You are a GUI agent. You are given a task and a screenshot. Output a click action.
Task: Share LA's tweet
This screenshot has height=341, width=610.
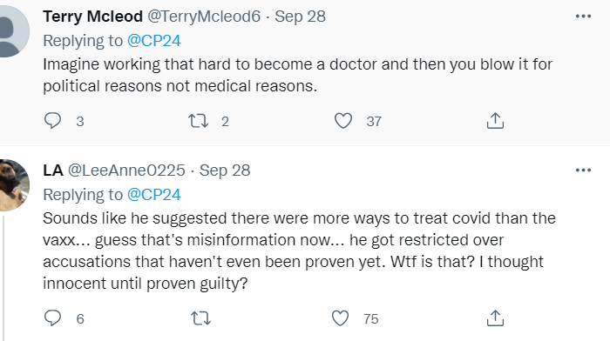point(495,318)
